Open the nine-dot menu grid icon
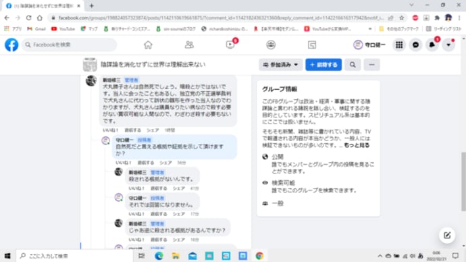 (x=399, y=45)
